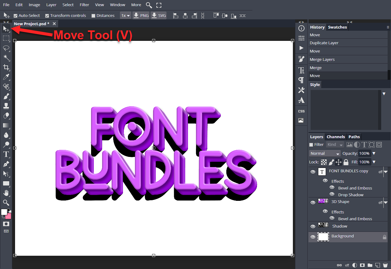The width and height of the screenshot is (391, 269).
Task: Select the Magic Wand tool
Action: pos(6,58)
